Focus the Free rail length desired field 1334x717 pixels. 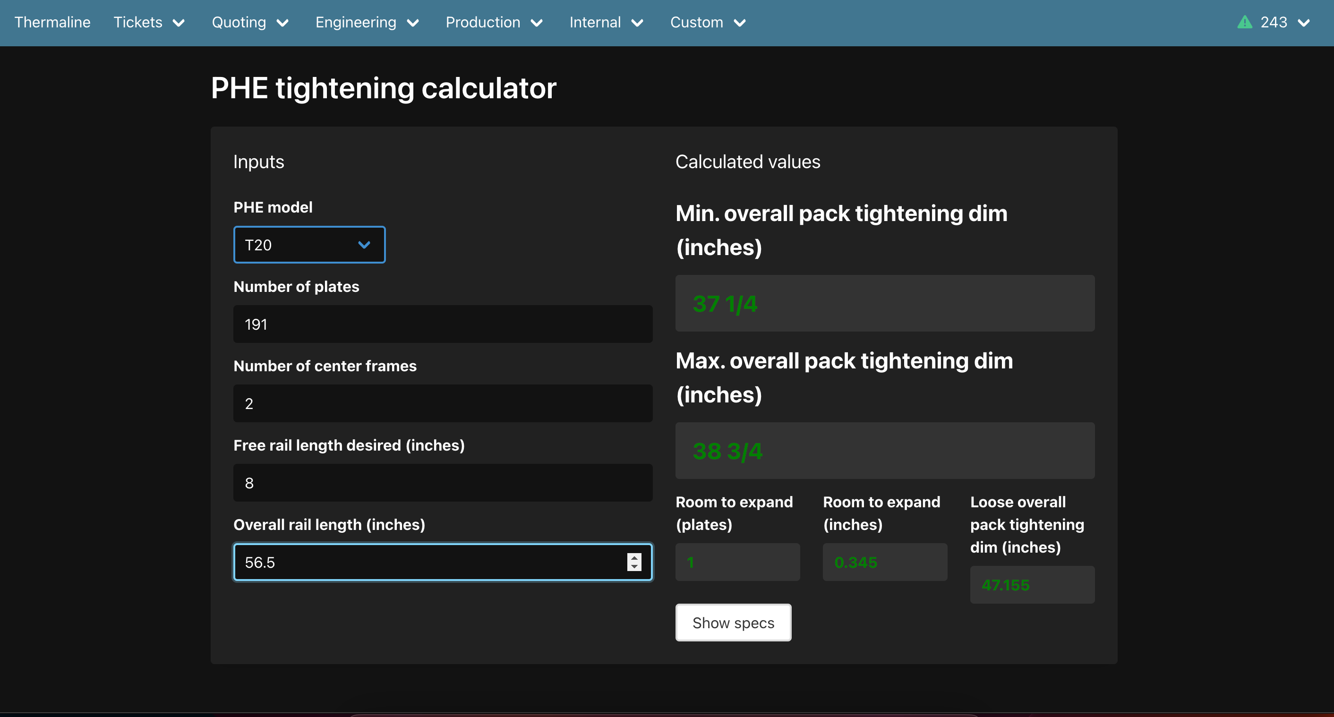pyautogui.click(x=443, y=482)
